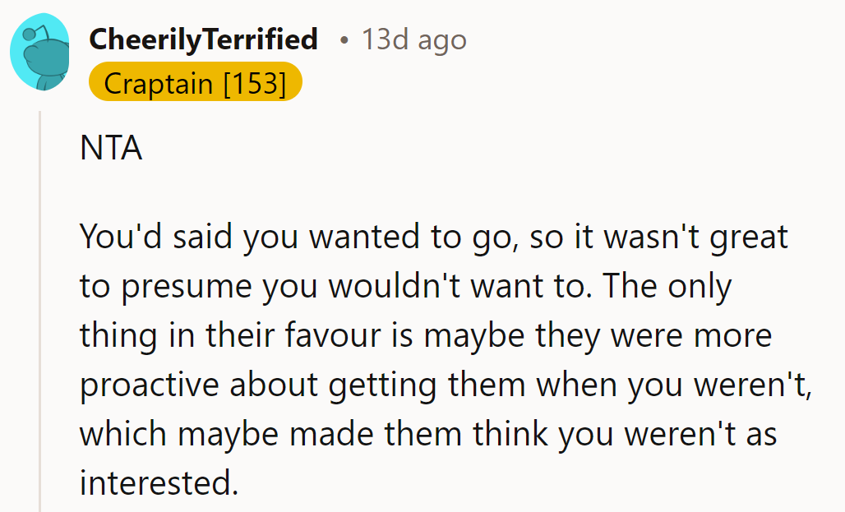Click the NTA text in the comment
The image size is (845, 512).
(x=112, y=149)
